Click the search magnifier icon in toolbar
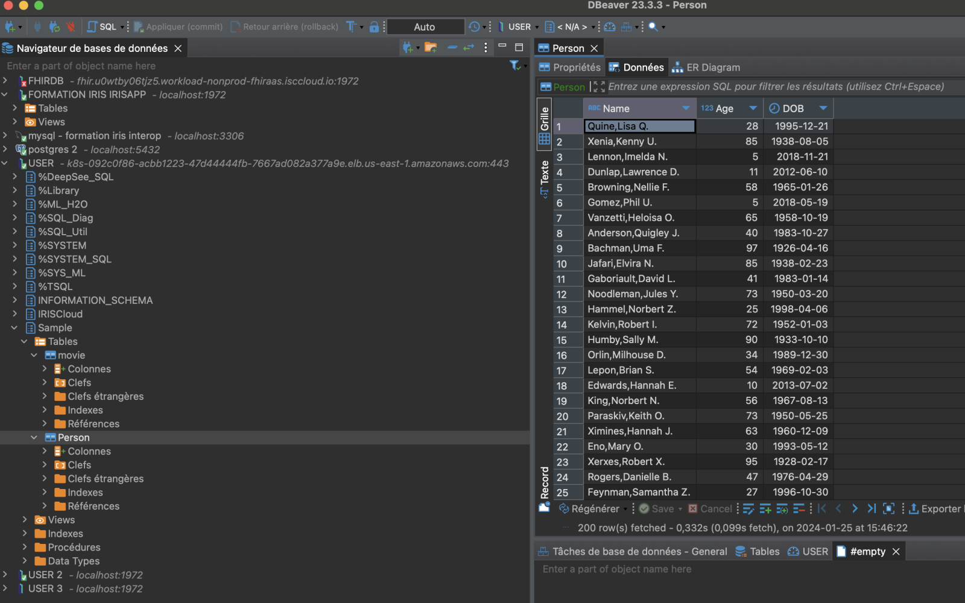The image size is (965, 603). click(653, 27)
